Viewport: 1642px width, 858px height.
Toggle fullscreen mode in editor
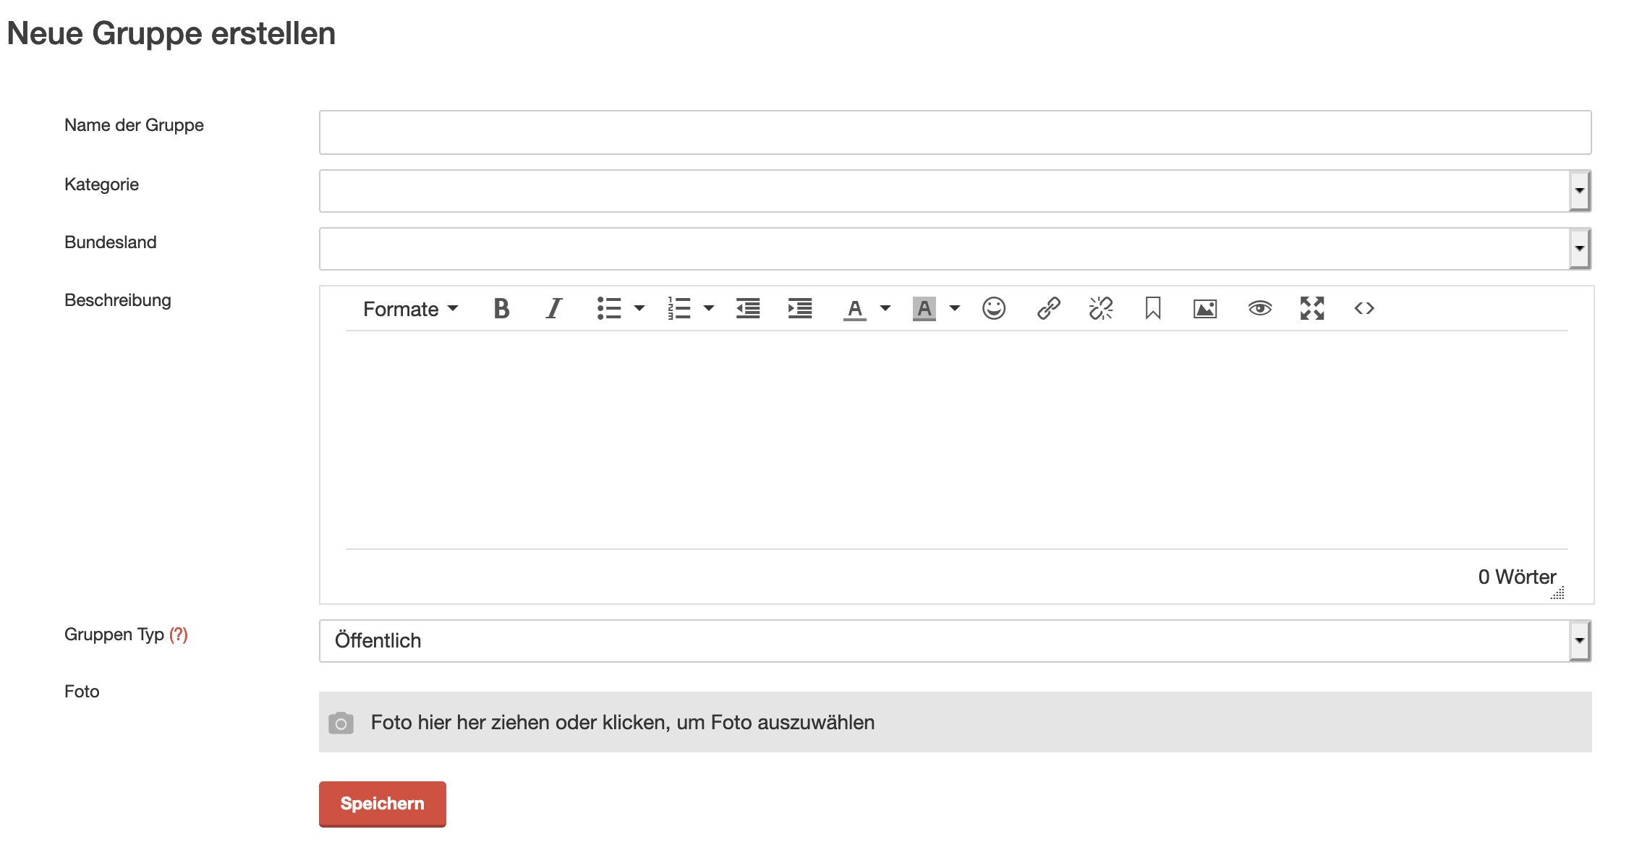click(x=1312, y=309)
